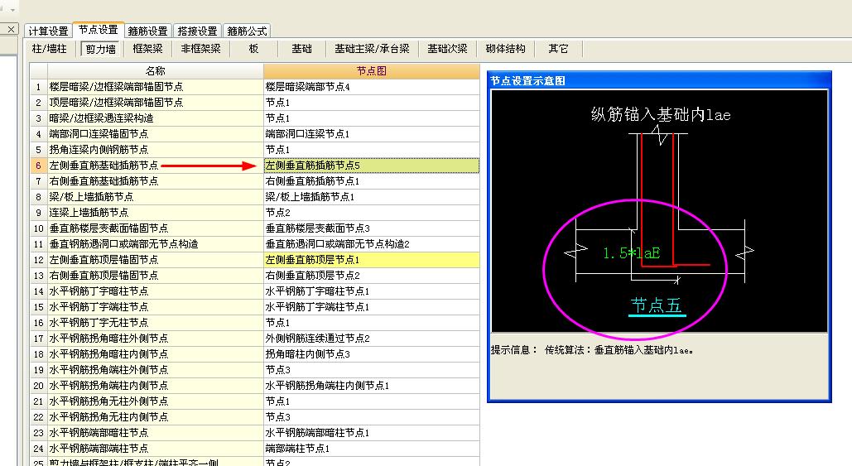The height and width of the screenshot is (466, 852).
Task: Select row 水平钢筋拐角暗柱内侧节点
Action: (x=156, y=354)
